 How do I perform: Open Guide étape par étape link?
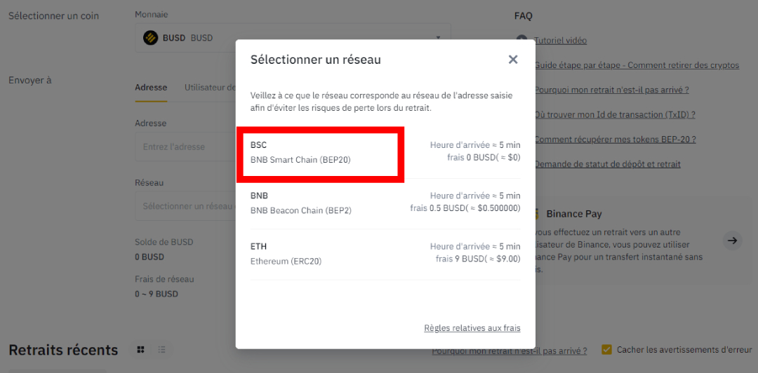tap(637, 65)
